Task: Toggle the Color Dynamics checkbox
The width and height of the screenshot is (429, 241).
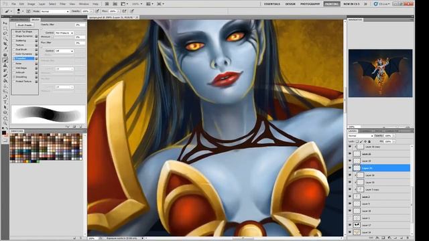Action: [x=14, y=54]
